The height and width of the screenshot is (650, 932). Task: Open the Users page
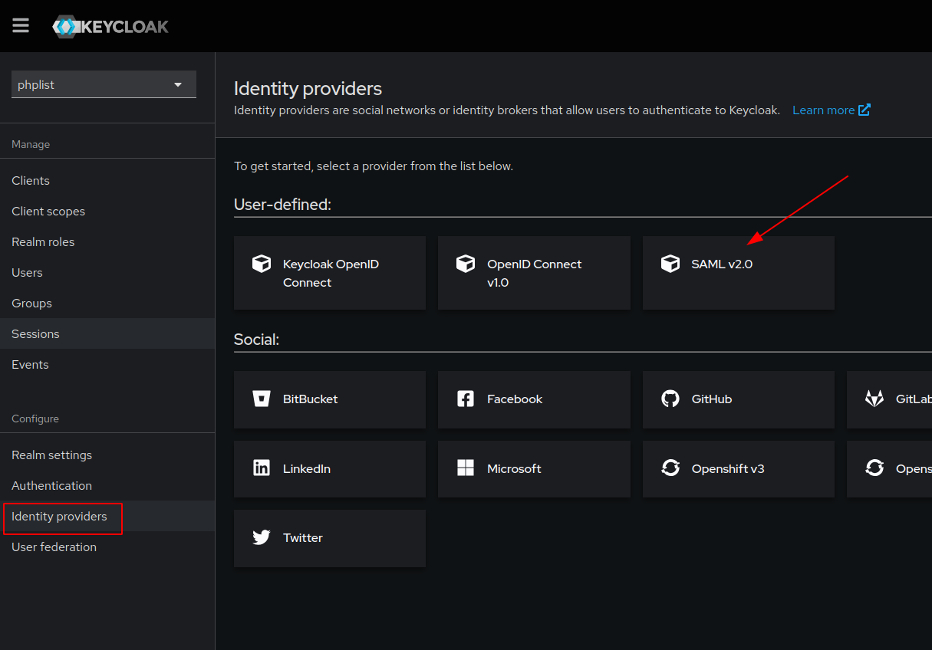tap(107, 272)
